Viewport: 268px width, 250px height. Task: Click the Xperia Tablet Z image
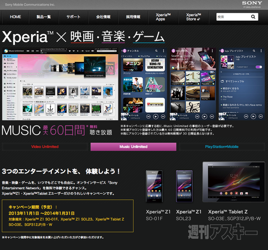click(234, 182)
